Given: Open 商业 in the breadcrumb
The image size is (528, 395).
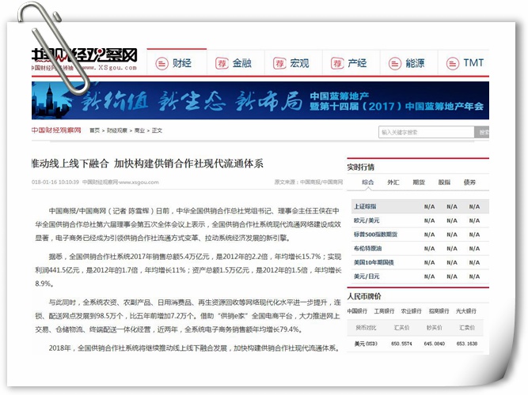Looking at the screenshot, I should pos(139,130).
